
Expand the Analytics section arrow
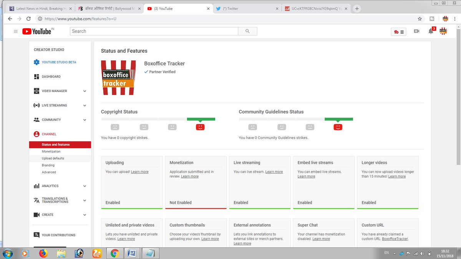[x=85, y=186]
